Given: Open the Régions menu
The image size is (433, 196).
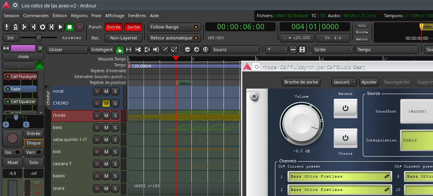Looking at the screenshot, I should point(79,16).
